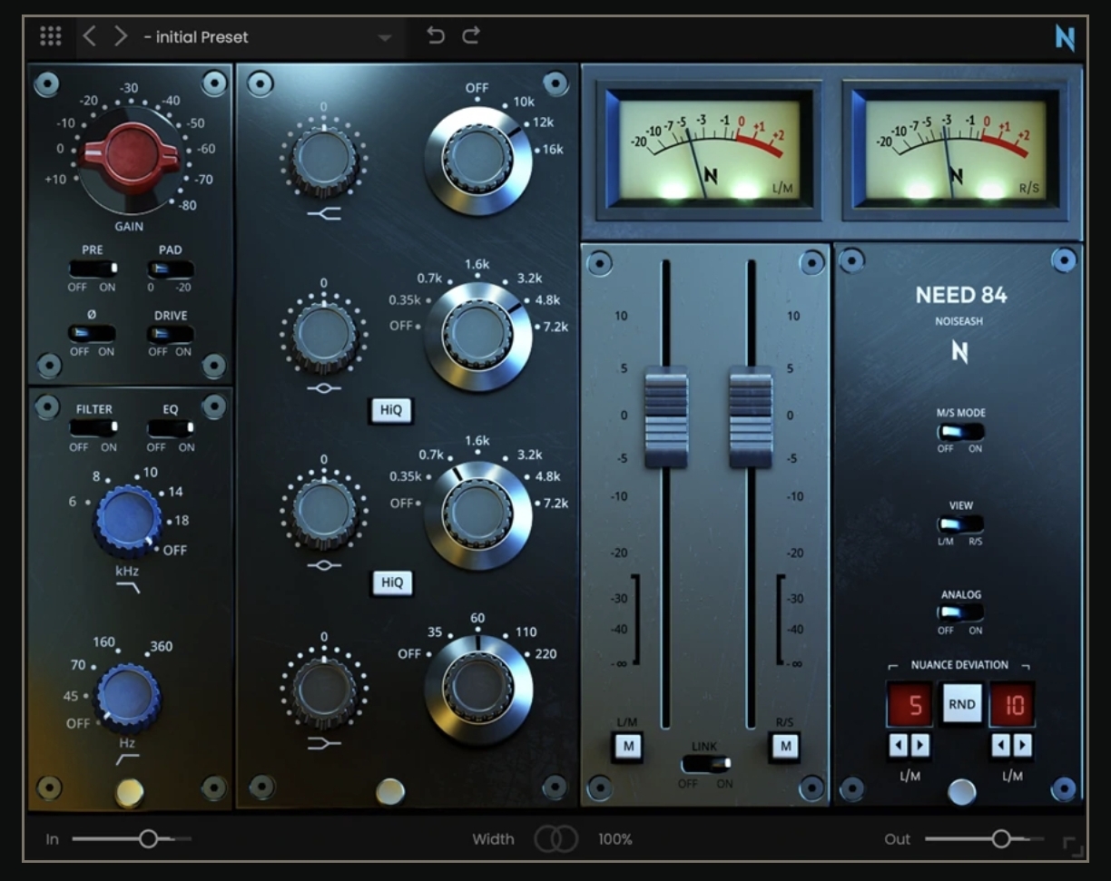This screenshot has width=1111, height=881.
Task: Click the high-pass filter symbol under Hz
Action: (128, 759)
